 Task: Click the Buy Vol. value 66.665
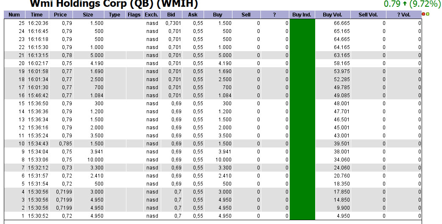coord(341,23)
